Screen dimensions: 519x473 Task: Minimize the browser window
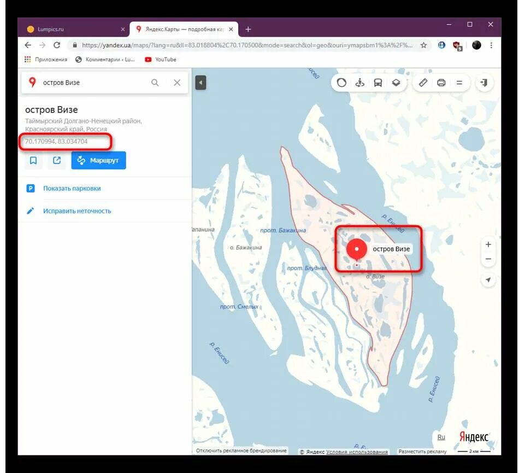(449, 25)
